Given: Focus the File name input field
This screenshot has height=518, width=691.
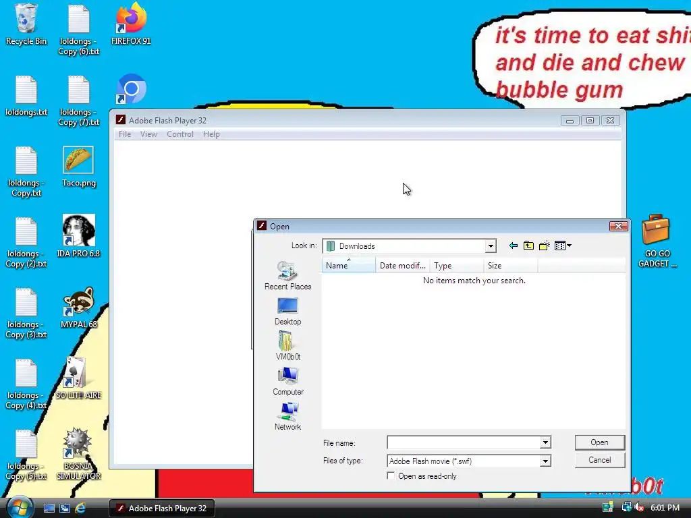Looking at the screenshot, I should coord(464,442).
